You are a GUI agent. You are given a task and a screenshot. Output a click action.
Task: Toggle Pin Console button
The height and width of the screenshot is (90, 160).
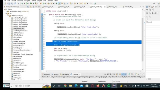pyautogui.click(x=129, y=74)
